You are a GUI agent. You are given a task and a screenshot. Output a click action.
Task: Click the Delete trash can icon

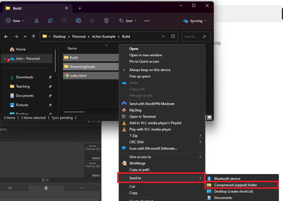106,21
